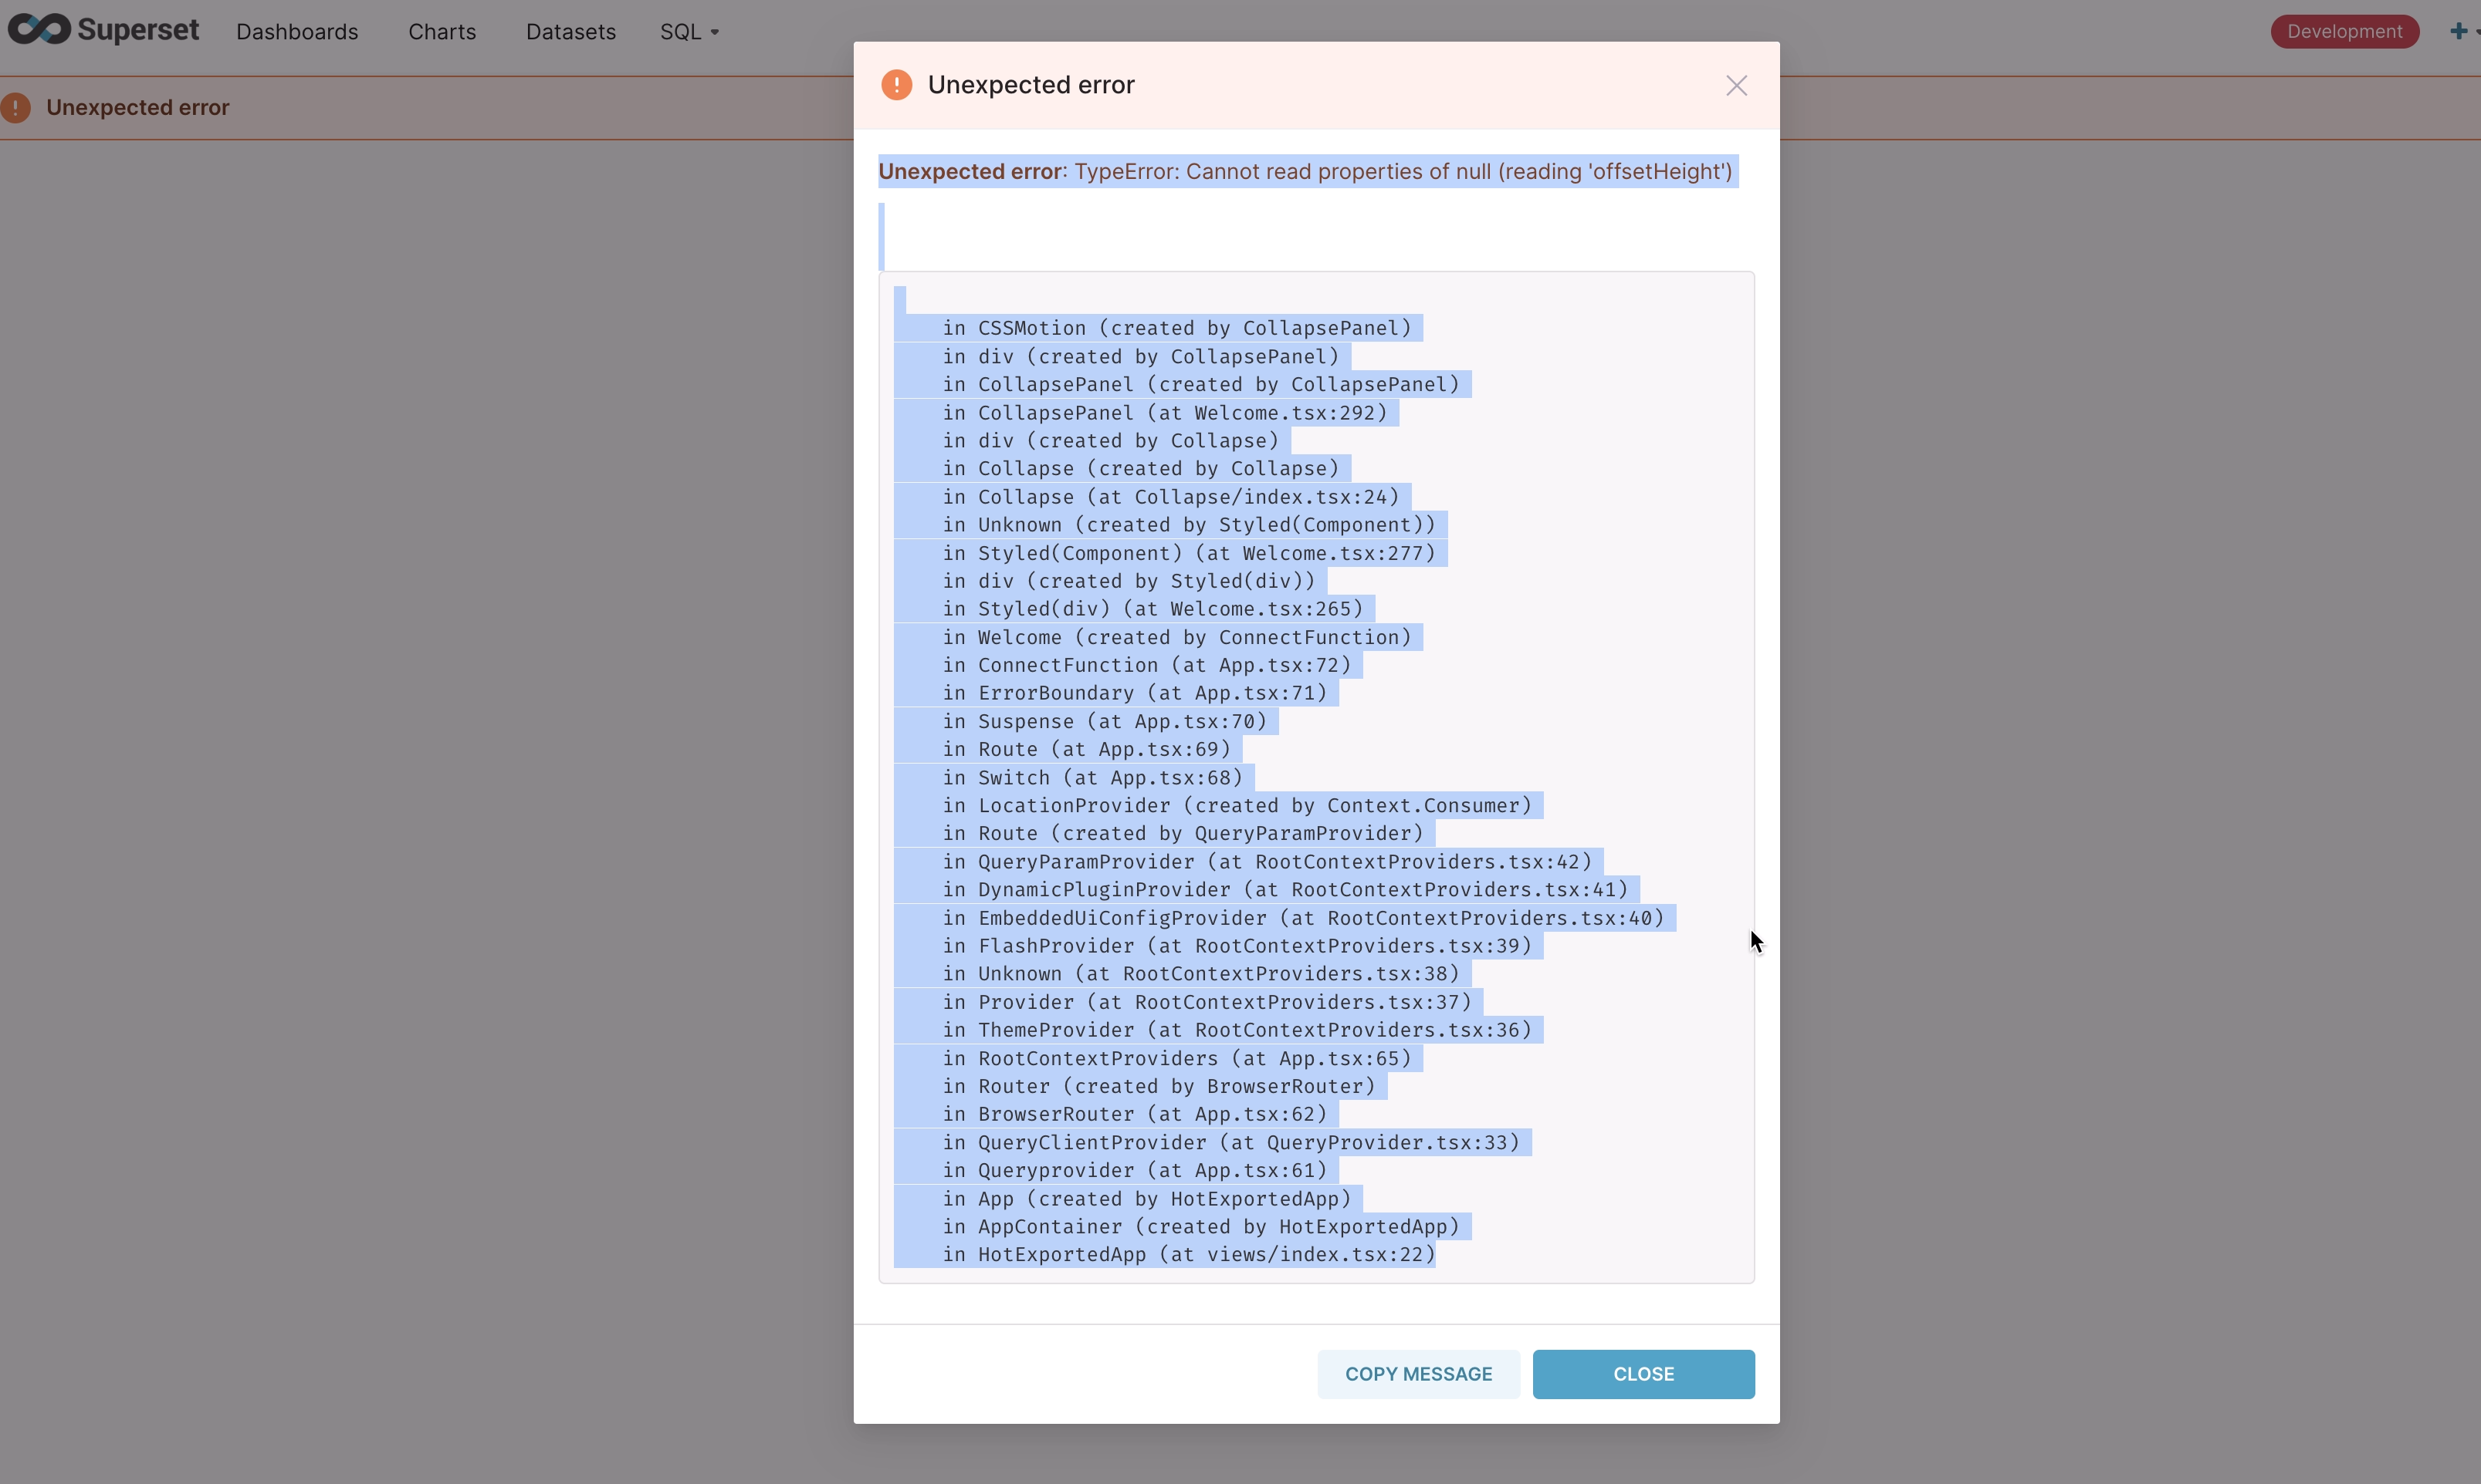Open the Datasets menu item

[570, 32]
